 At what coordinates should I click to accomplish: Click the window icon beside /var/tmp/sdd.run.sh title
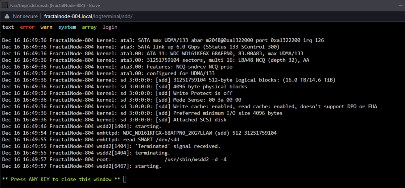point(4,5)
